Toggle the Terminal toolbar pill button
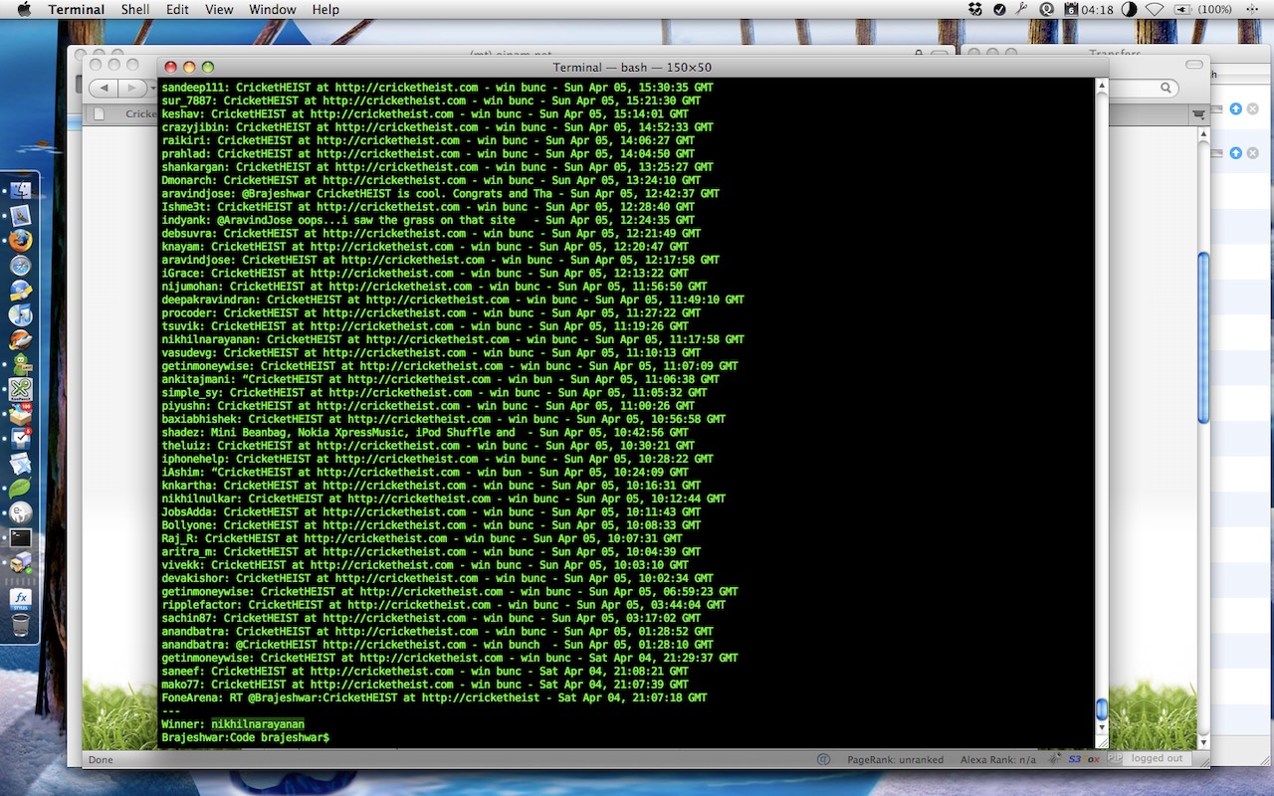This screenshot has height=796, width=1274. click(1093, 67)
